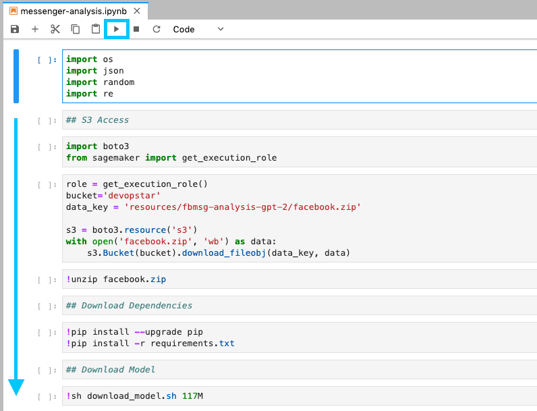Screen dimensions: 537x411
Task: Cut selected cell with scissors icon
Action: pos(55,29)
